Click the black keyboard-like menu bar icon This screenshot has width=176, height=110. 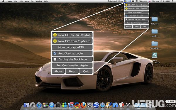point(133,1)
